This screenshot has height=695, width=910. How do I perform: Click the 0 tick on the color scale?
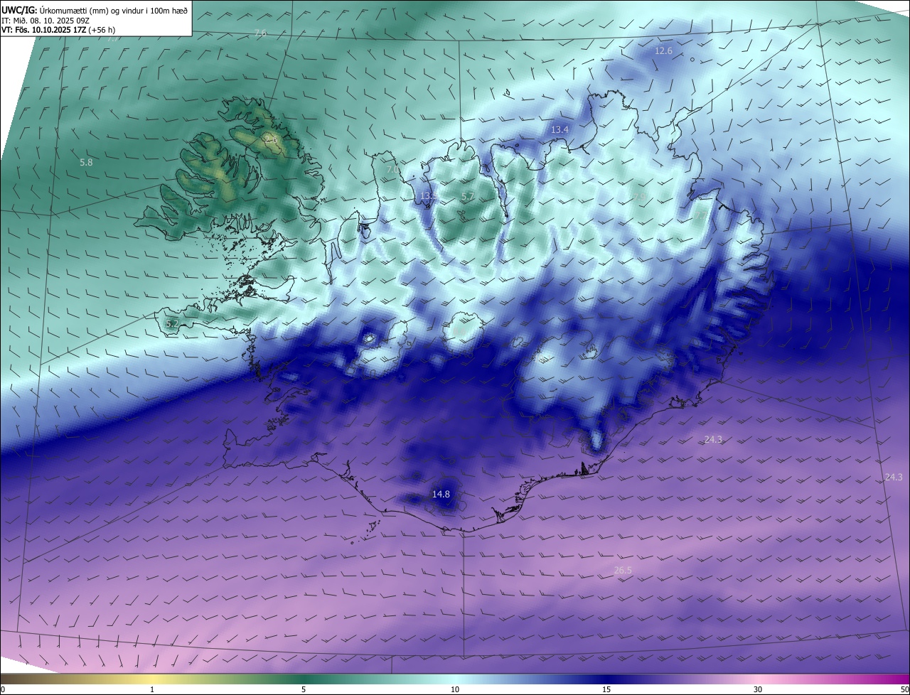click(3, 689)
